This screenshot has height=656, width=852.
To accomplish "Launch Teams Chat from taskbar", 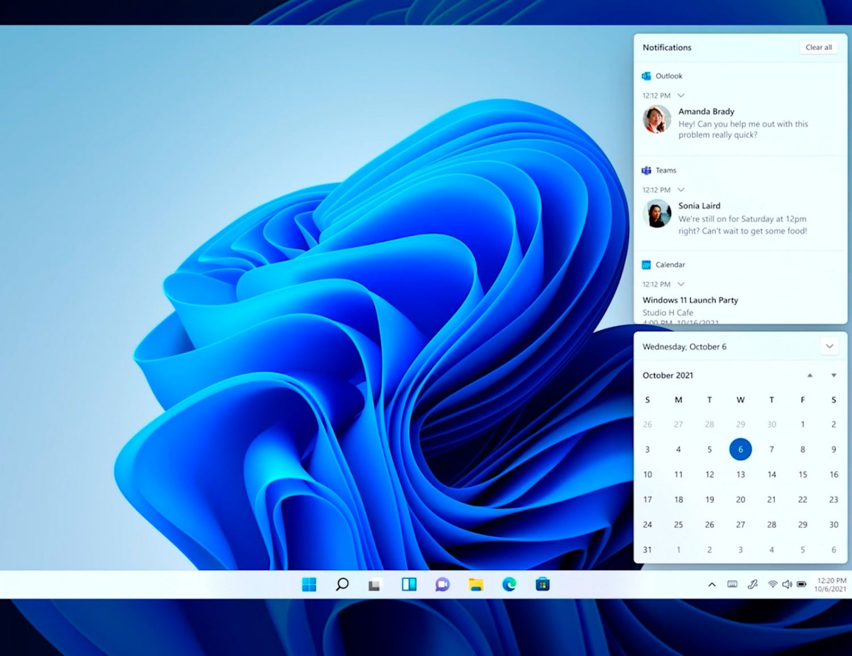I will coord(442,584).
